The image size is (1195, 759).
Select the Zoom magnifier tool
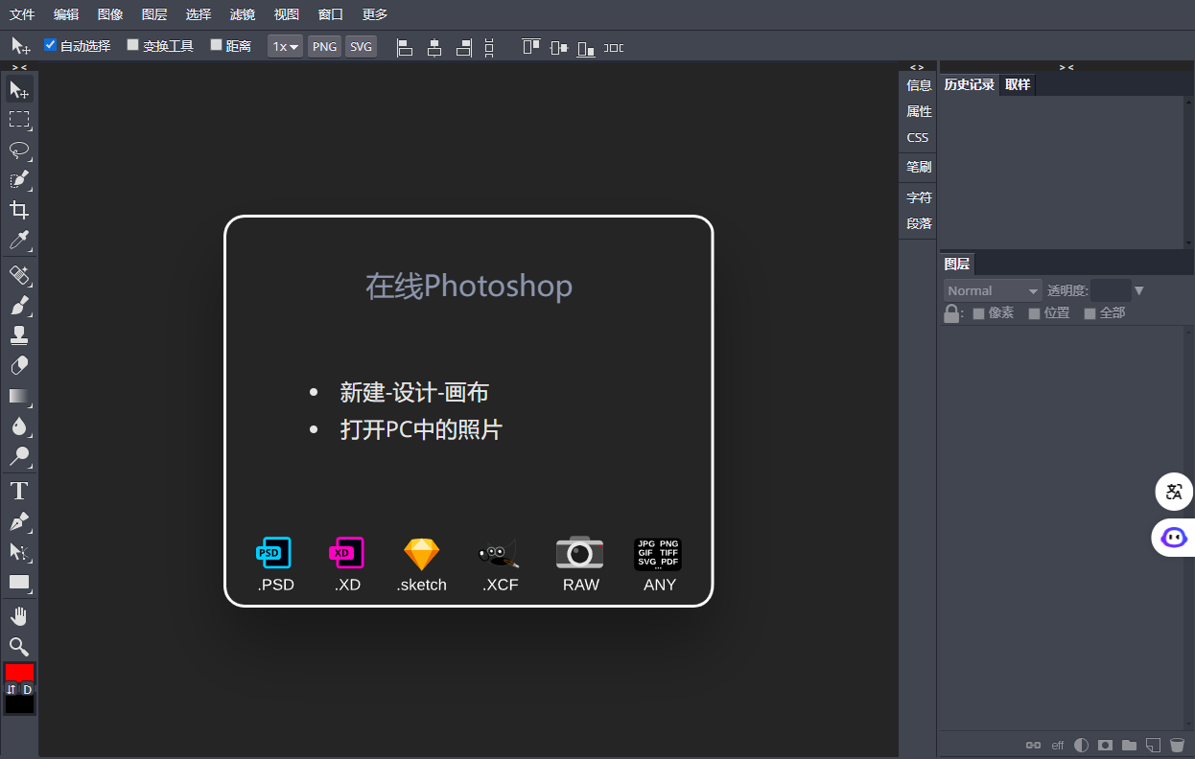[19, 646]
